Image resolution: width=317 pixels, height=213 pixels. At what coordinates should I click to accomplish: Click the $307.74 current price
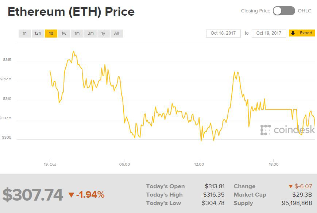33,195
